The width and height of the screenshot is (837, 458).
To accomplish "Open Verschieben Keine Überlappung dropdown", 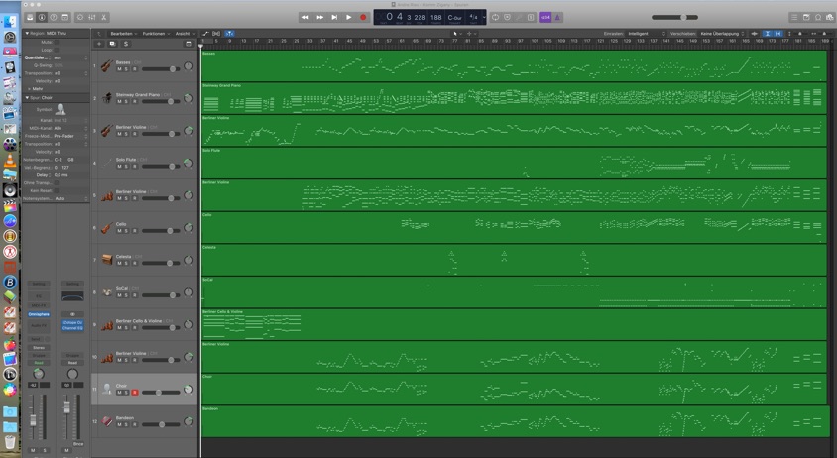I will [x=722, y=33].
